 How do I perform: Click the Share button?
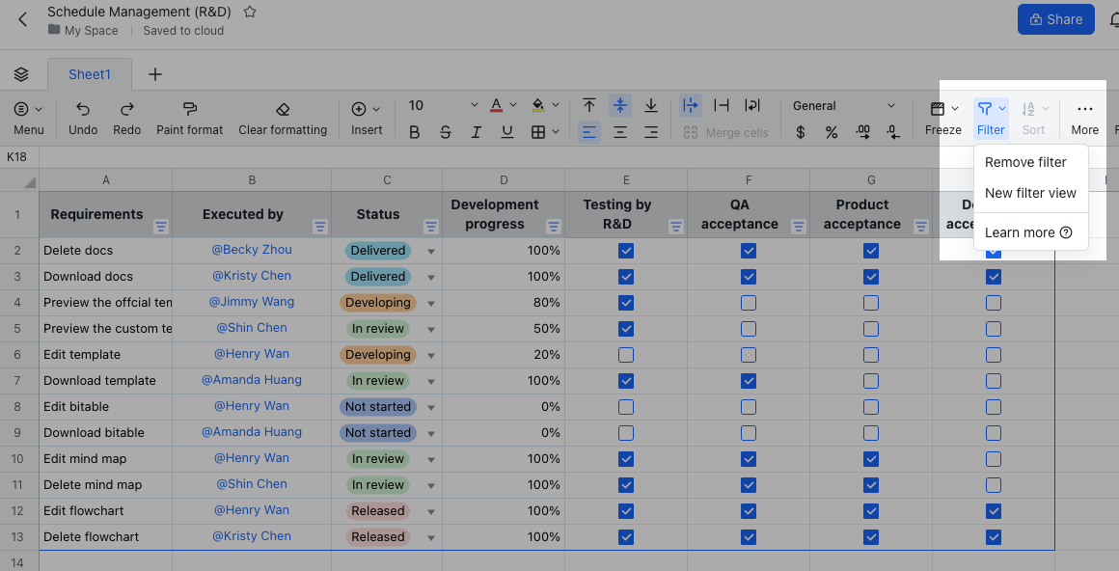(1055, 19)
